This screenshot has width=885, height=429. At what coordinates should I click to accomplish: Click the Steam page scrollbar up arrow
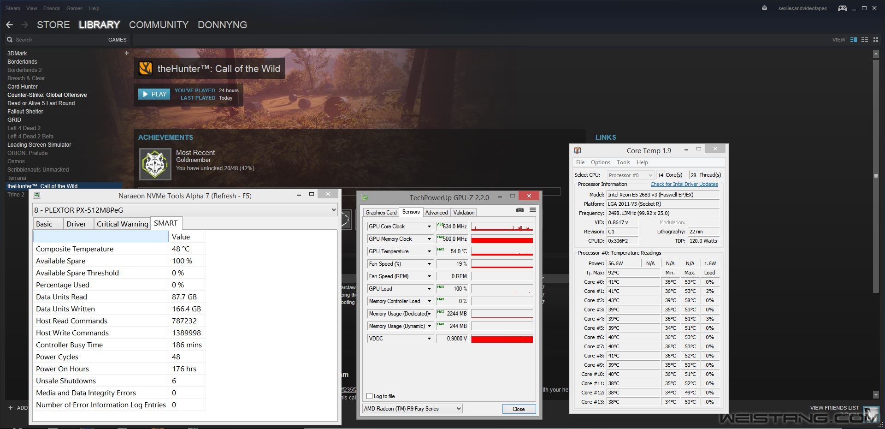pos(876,54)
